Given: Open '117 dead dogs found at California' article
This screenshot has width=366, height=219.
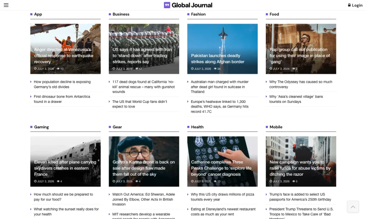Looking at the screenshot, I should point(144,87).
